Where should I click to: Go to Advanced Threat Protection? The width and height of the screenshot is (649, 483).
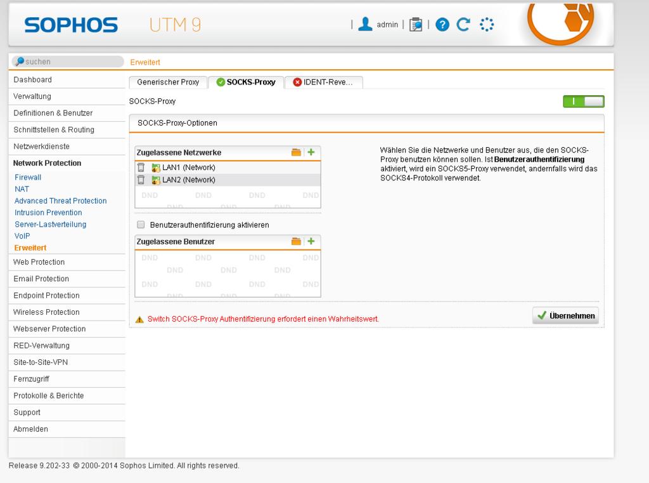click(x=60, y=201)
